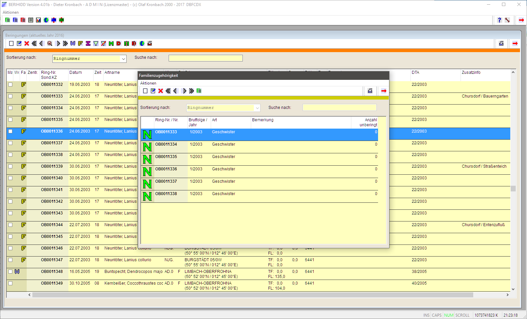The image size is (527, 319).
Task: Click scroll-down arrow of Beringungen vertical scrollbar
Action: coord(513,289)
